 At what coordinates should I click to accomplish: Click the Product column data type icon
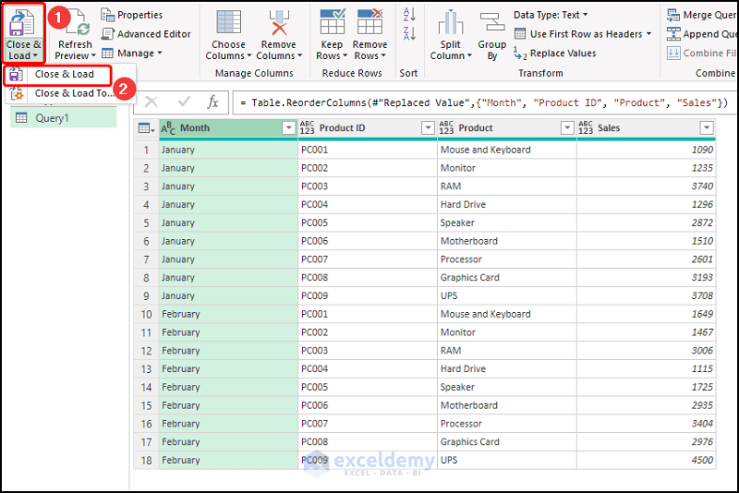tap(446, 127)
